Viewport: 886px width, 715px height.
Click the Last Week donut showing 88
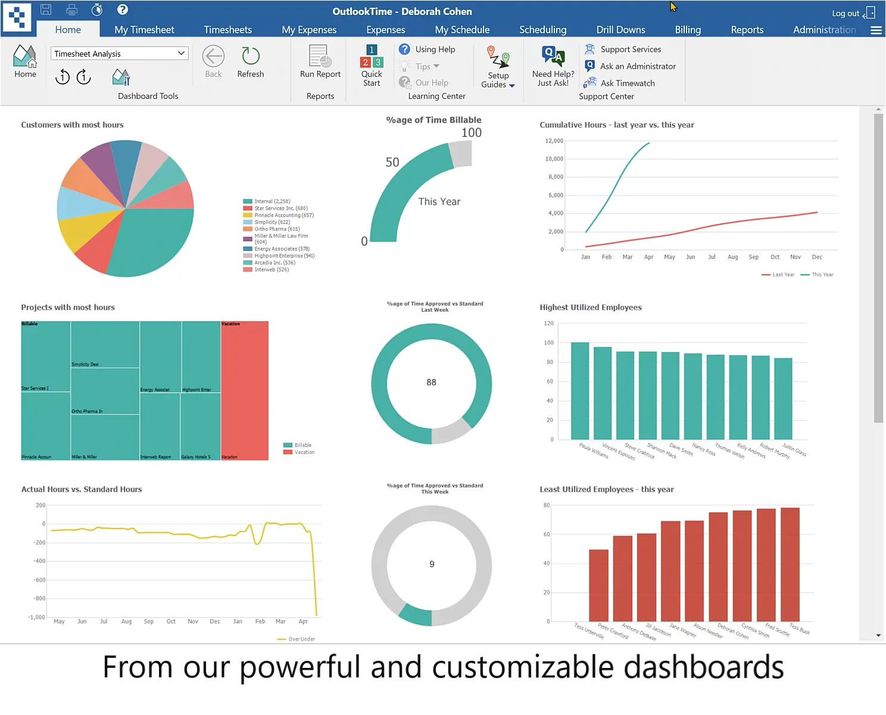tap(432, 383)
